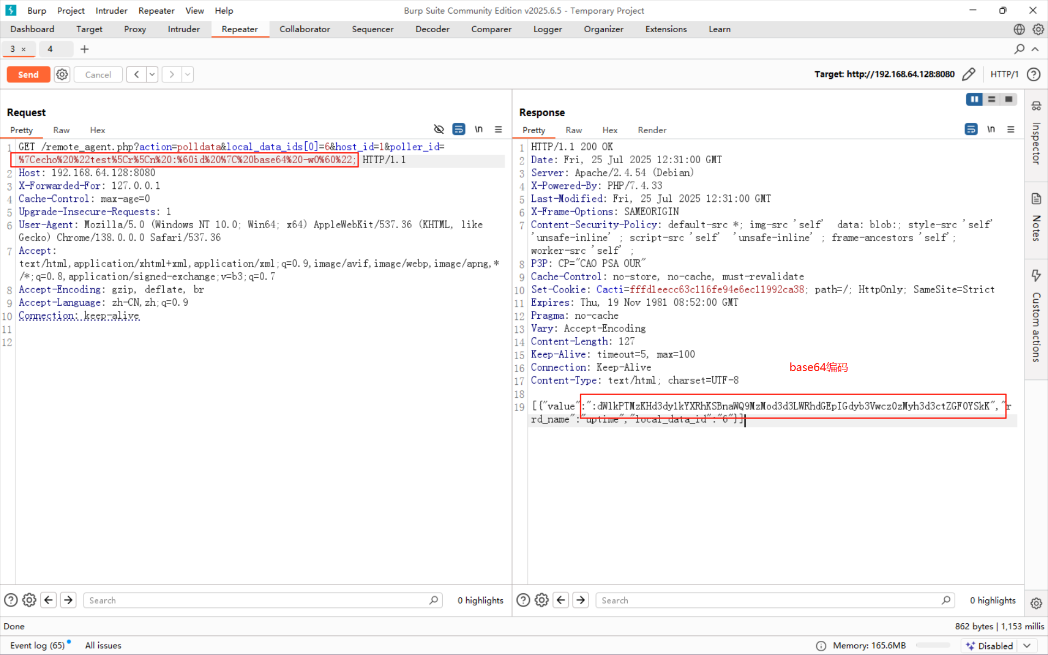Add a new Repeater tab

pos(85,49)
